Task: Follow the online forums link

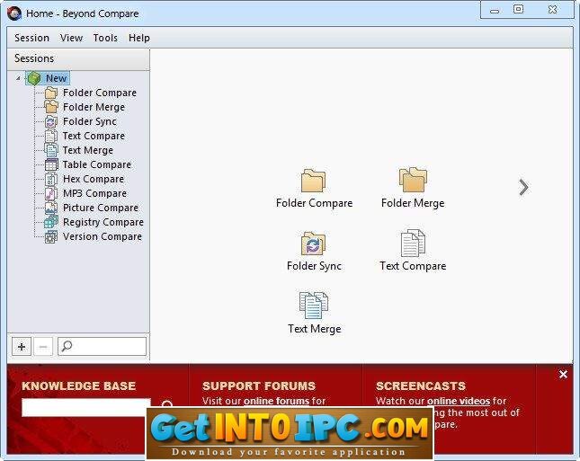Action: 276,401
